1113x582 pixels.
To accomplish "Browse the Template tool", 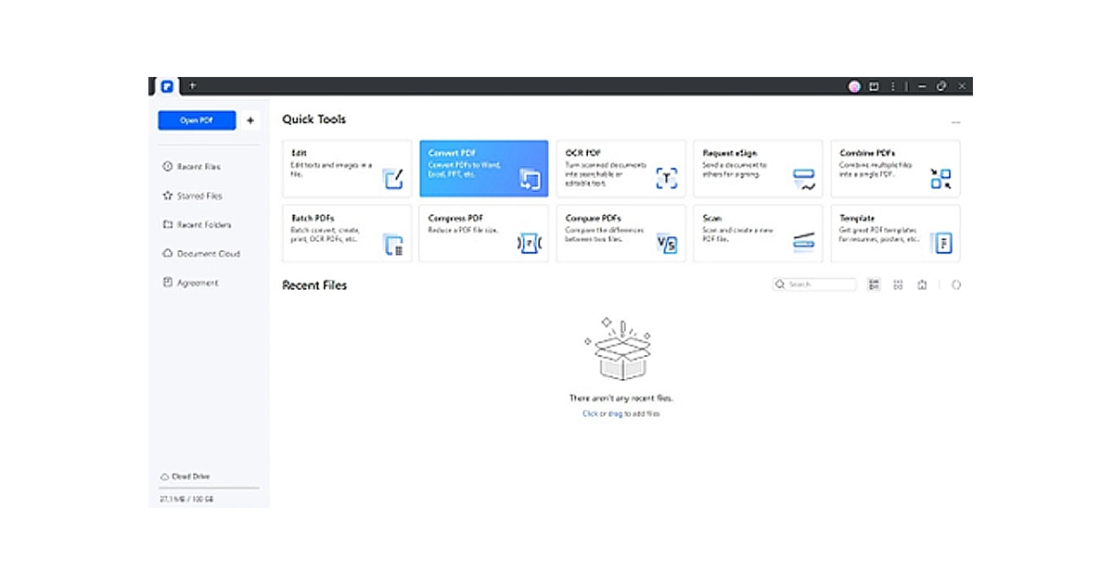I will (x=895, y=234).
